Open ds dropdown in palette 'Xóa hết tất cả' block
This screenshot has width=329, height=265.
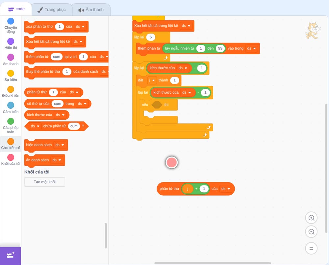(x=78, y=41)
